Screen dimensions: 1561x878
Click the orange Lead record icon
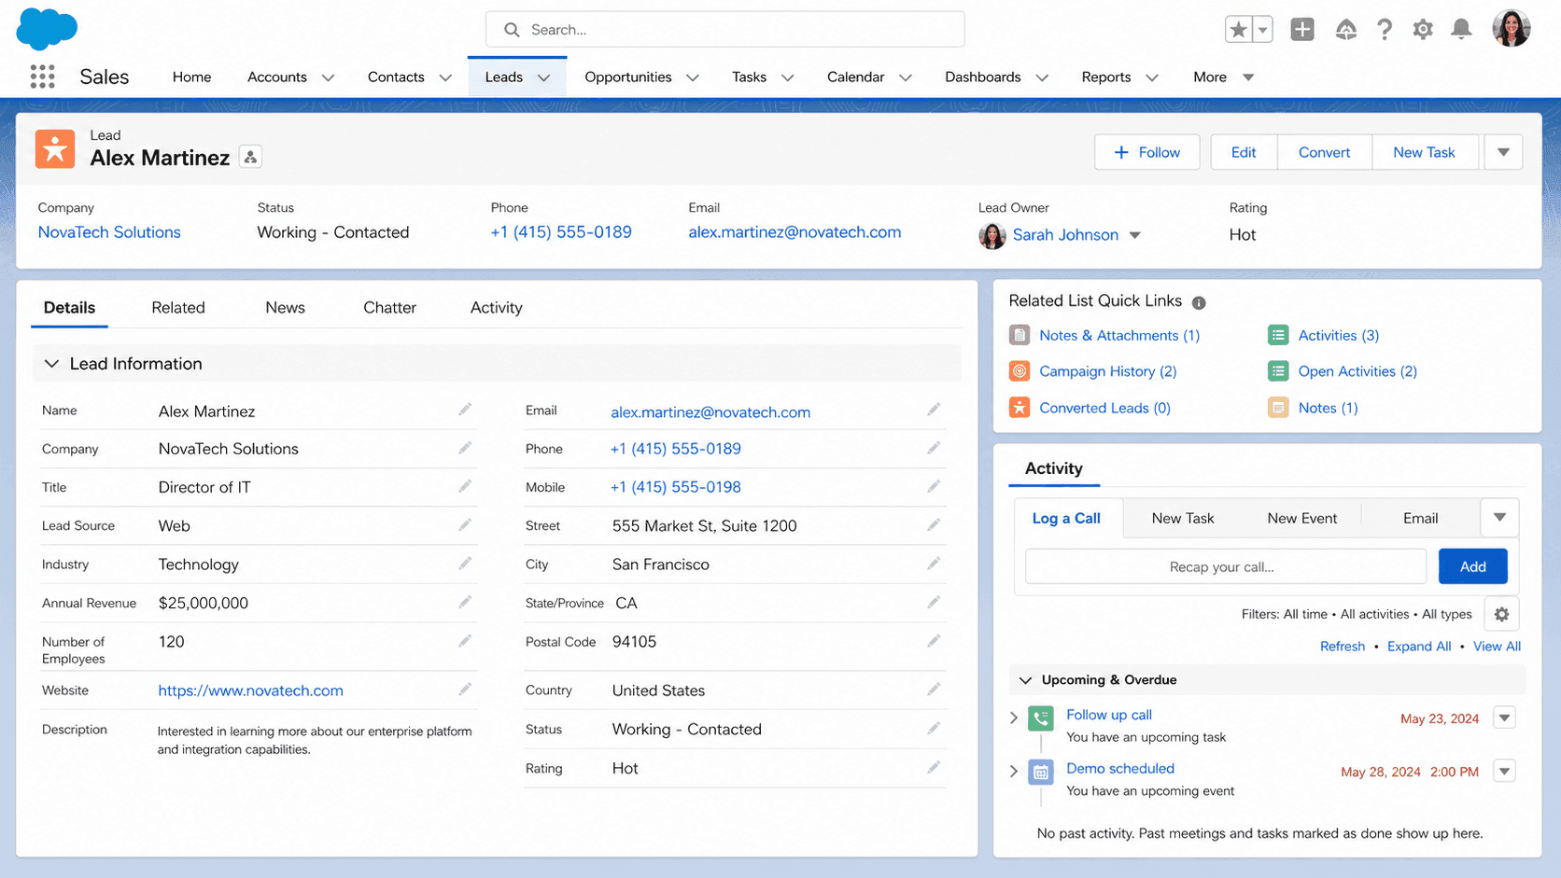click(55, 149)
